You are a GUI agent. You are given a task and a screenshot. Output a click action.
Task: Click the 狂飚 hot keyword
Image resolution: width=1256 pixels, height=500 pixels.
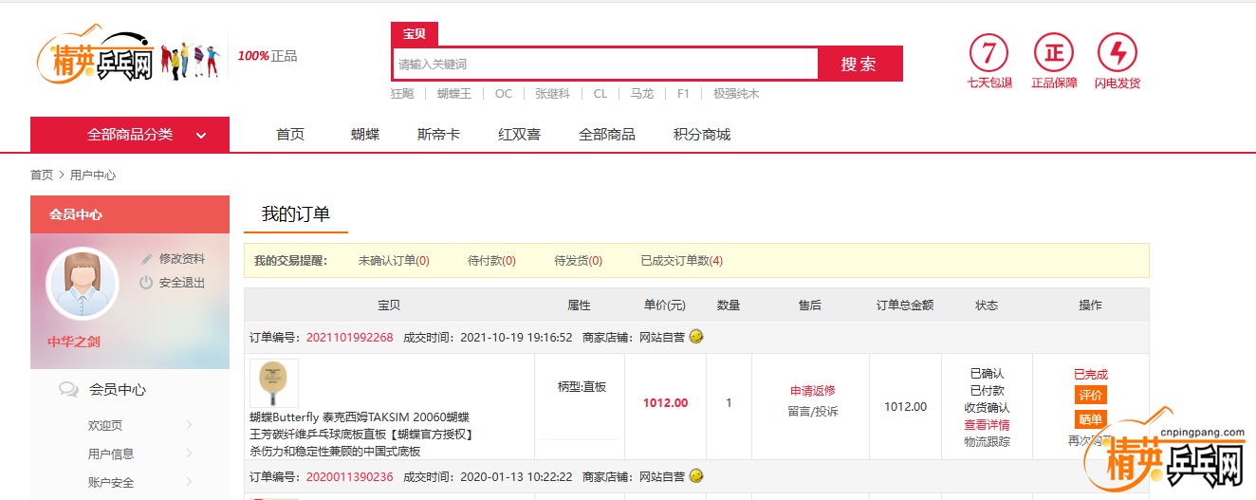tap(402, 94)
